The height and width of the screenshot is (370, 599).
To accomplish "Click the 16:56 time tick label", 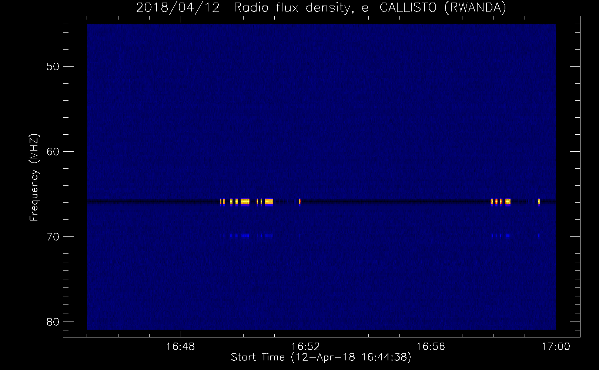I will (431, 347).
